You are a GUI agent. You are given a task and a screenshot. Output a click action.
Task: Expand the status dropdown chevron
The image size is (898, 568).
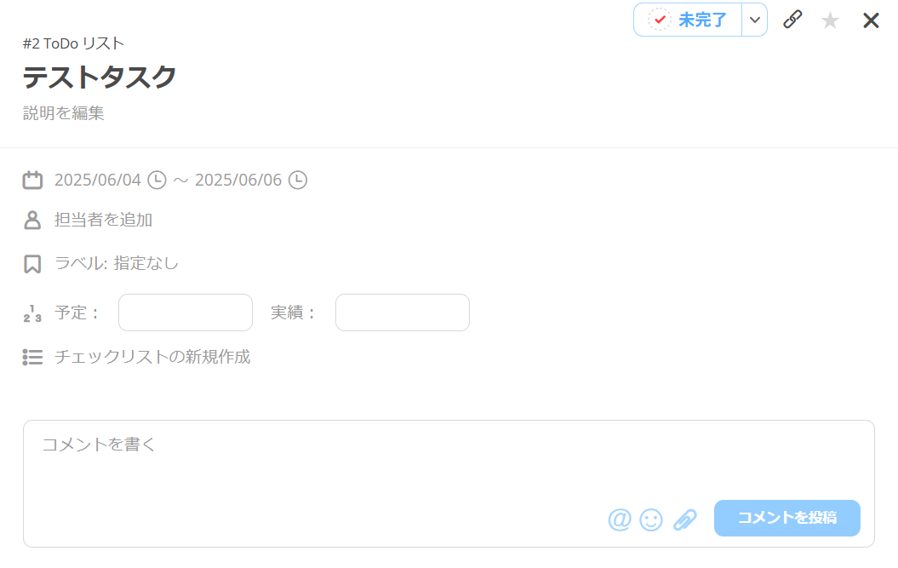755,20
